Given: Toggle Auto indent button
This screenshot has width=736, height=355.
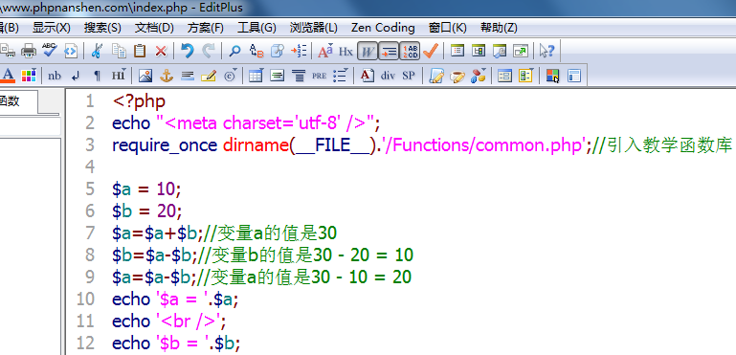Looking at the screenshot, I should pyautogui.click(x=389, y=51).
